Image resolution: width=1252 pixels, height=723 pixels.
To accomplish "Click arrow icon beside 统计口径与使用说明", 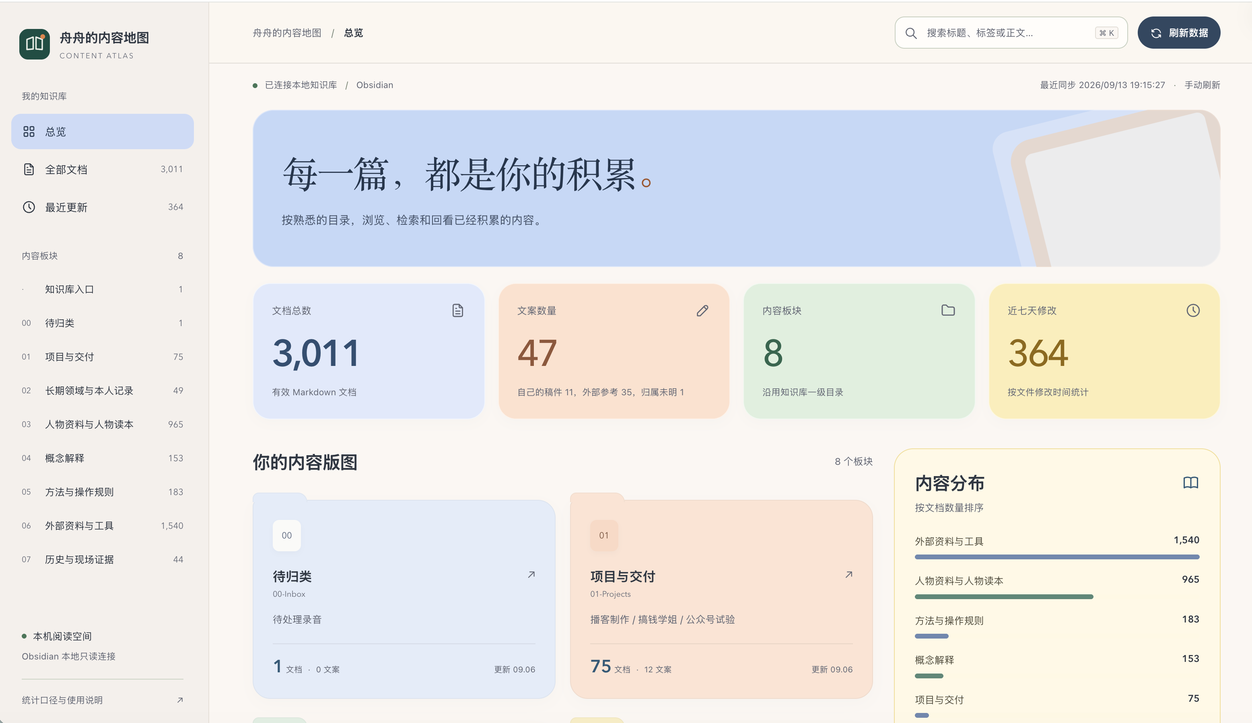I will pos(180,700).
